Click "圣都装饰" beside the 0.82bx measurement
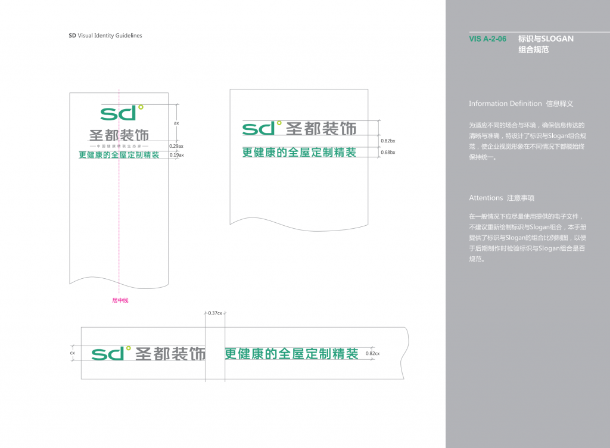Viewport: 610px width, 448px height. (x=321, y=129)
